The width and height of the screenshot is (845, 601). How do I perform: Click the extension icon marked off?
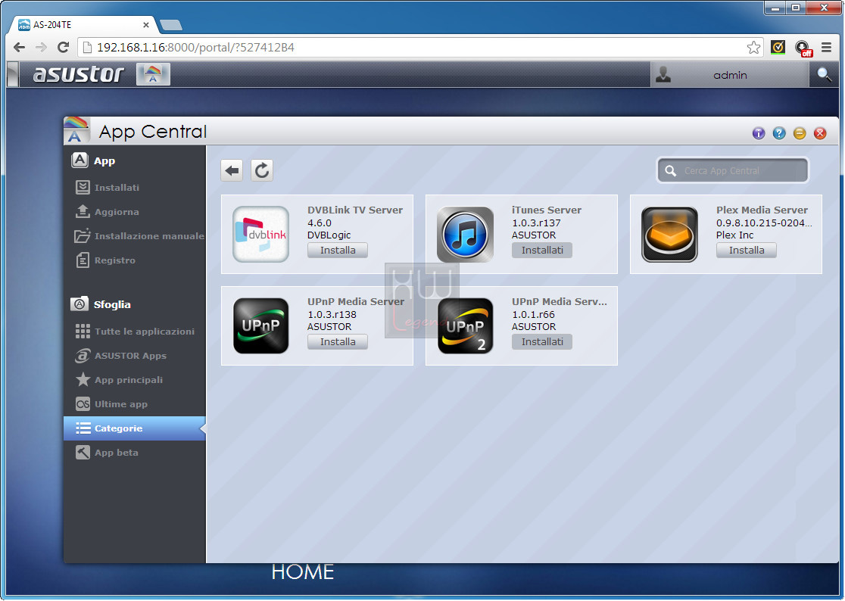click(x=803, y=48)
